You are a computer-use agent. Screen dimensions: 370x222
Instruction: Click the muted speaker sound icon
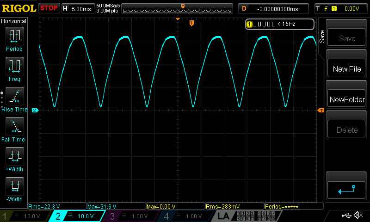tap(358, 215)
